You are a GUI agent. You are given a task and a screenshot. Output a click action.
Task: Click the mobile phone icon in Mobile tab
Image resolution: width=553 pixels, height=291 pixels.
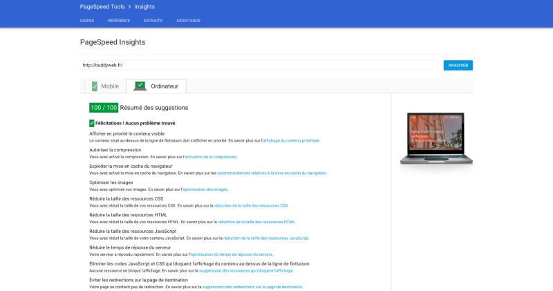(95, 86)
